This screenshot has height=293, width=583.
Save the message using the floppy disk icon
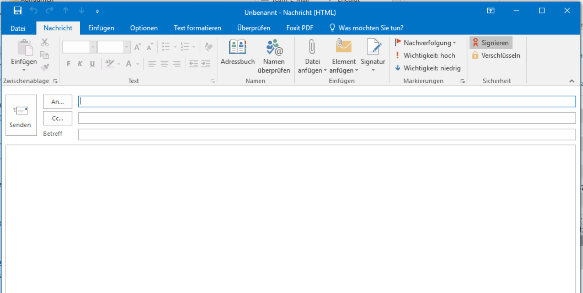(17, 11)
